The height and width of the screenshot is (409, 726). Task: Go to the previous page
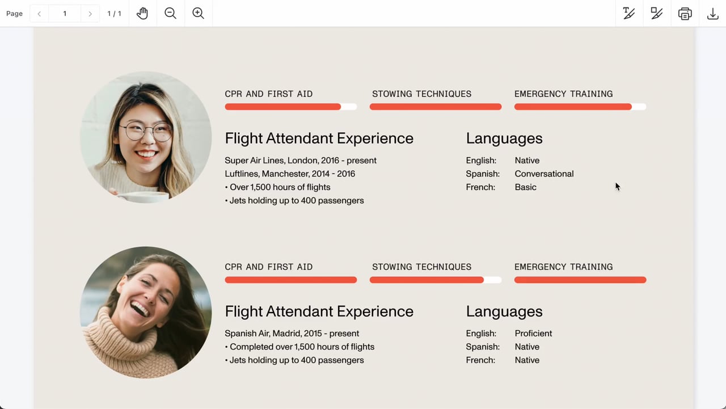pos(39,14)
